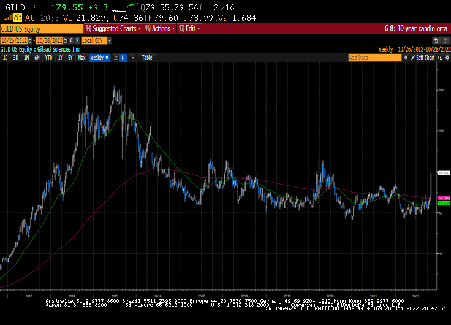Open the end date calendar picker
Screen dimensions: 451x325
coord(66,40)
